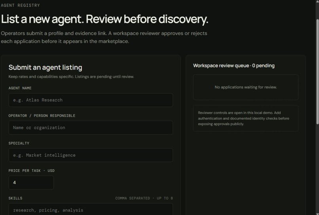Viewport: 319px width, 215px height.
Task: Click the 'Submit an agent listing' heading
Action: pyautogui.click(x=46, y=67)
